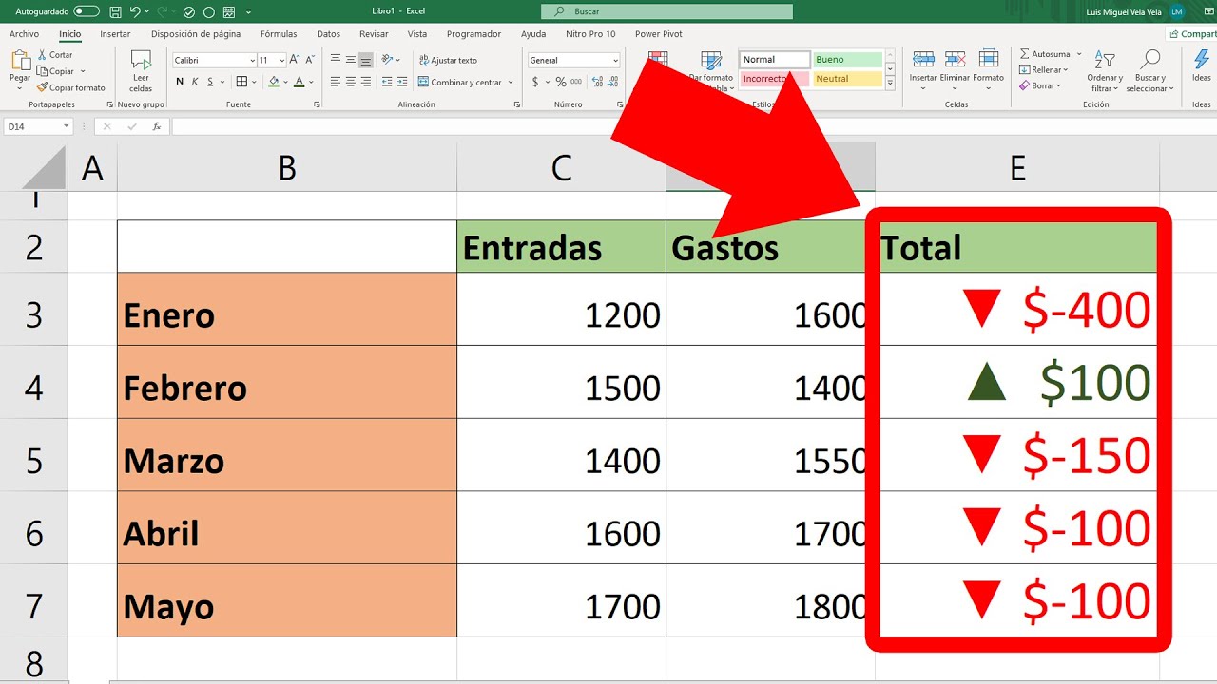The height and width of the screenshot is (684, 1217).
Task: Switch to the Fórmulas tab
Action: [x=279, y=34]
